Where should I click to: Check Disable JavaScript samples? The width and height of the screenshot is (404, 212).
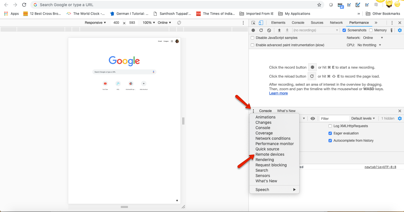[252, 38]
